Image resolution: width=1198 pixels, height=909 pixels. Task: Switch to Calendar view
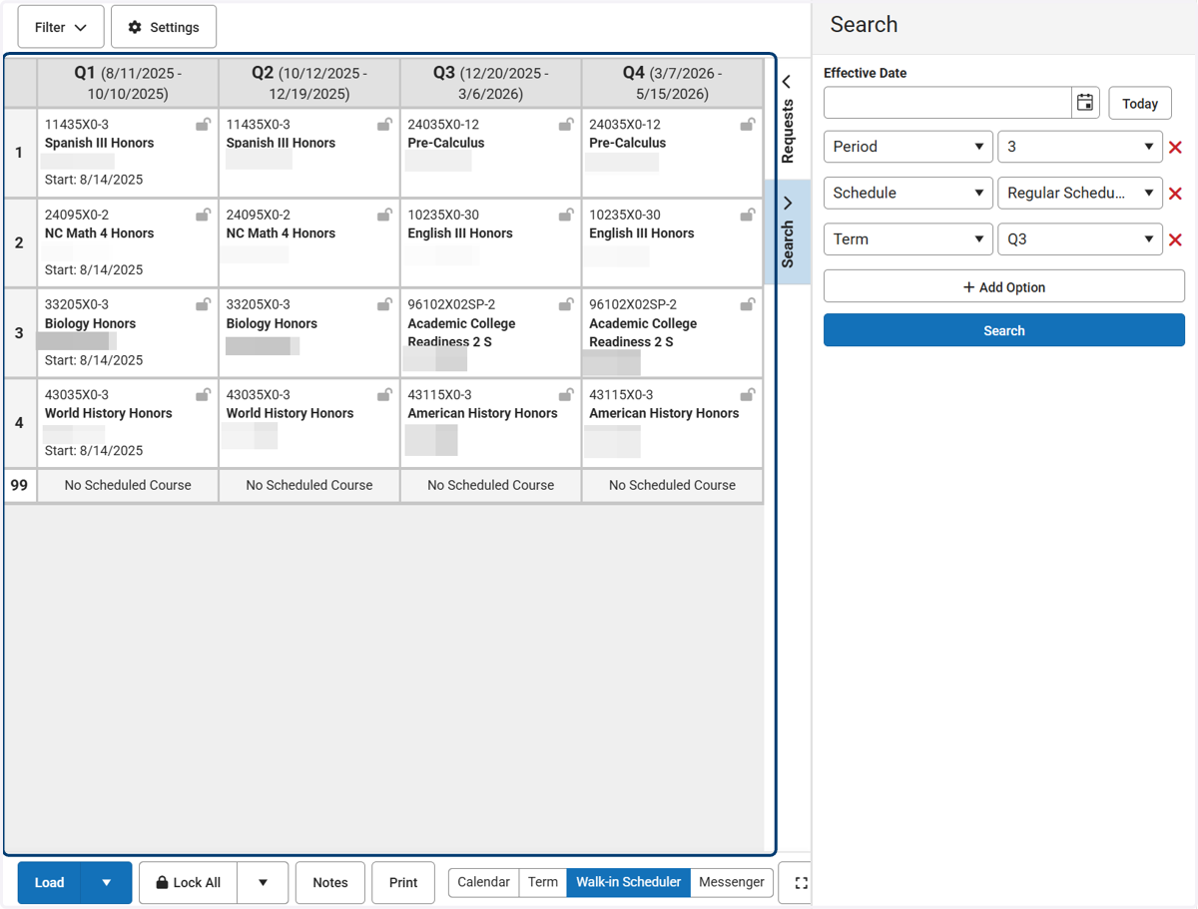pos(483,882)
